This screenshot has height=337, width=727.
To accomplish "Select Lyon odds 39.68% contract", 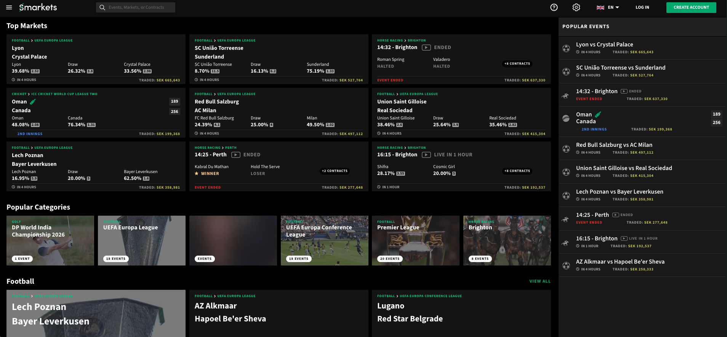I will pos(26,68).
